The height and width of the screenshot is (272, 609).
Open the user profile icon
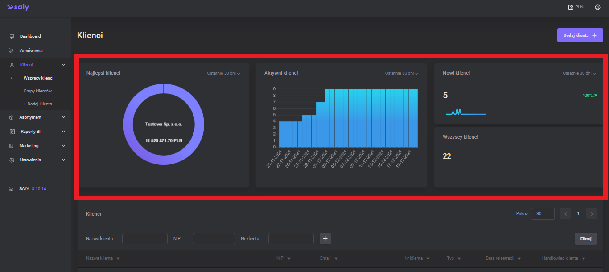pyautogui.click(x=597, y=7)
